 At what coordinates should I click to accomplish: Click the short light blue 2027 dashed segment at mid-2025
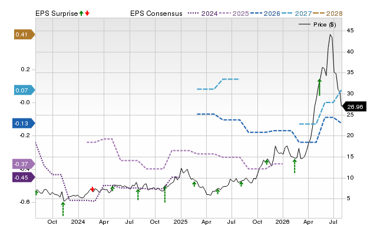[x=218, y=84]
